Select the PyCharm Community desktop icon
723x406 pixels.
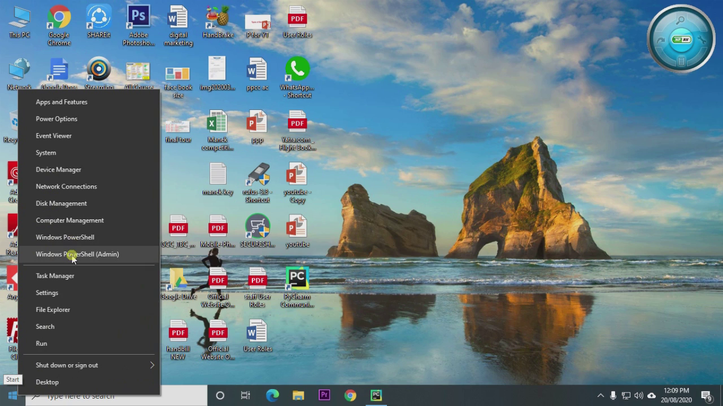297,288
